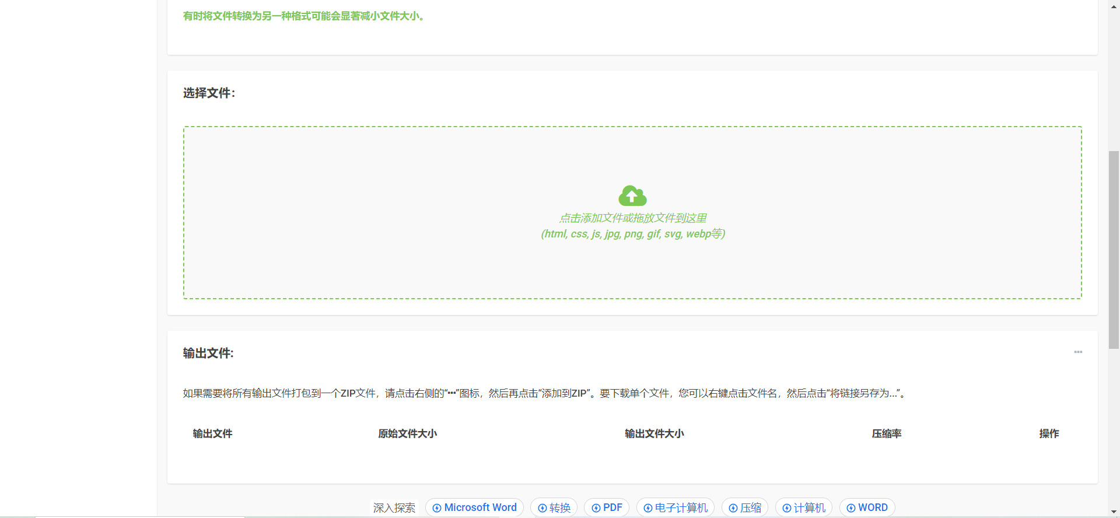Click the 原始文件大小 column header

(407, 433)
